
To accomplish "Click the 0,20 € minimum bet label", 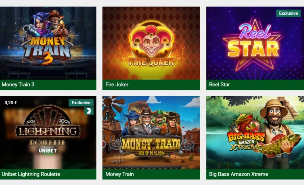I will pyautogui.click(x=11, y=103).
